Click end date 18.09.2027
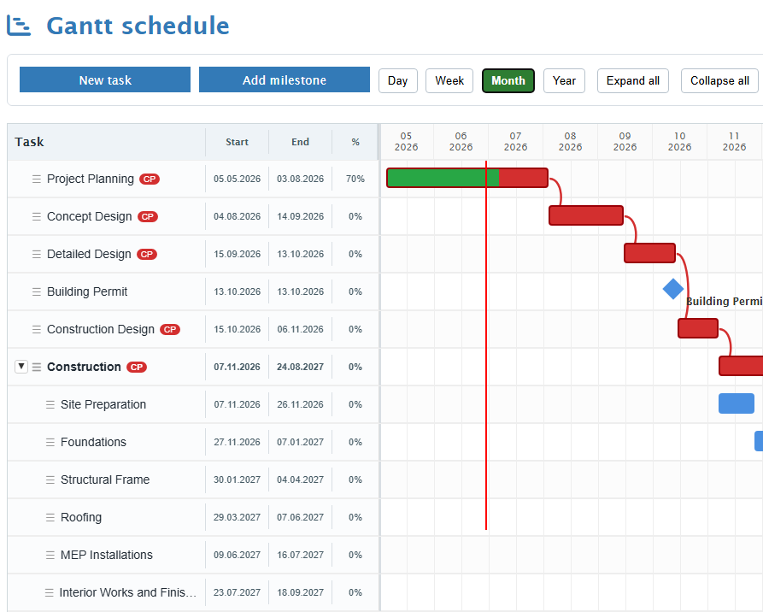763x612 pixels. click(300, 592)
